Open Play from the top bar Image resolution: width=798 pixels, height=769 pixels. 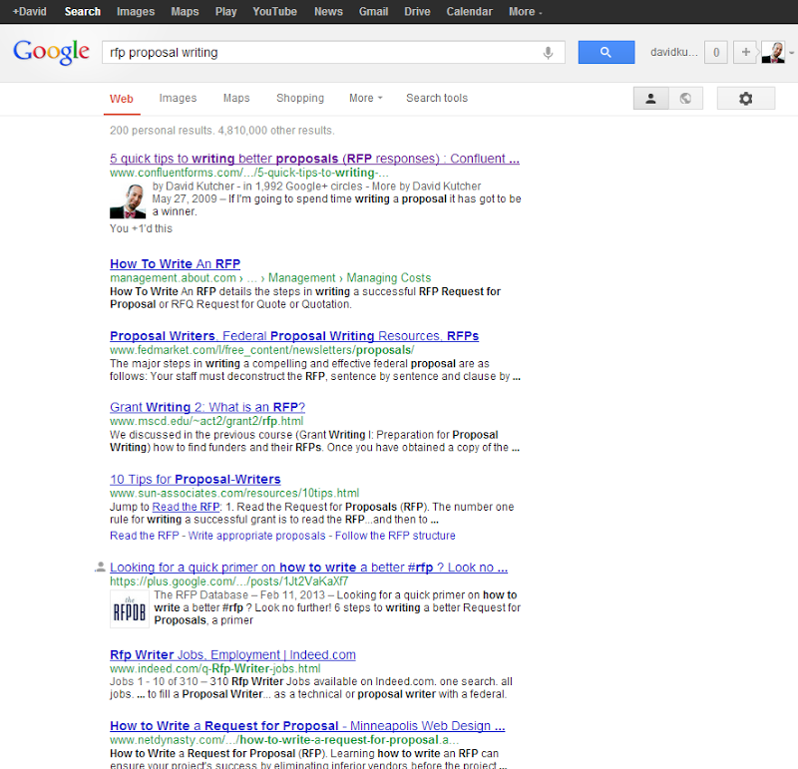click(225, 12)
